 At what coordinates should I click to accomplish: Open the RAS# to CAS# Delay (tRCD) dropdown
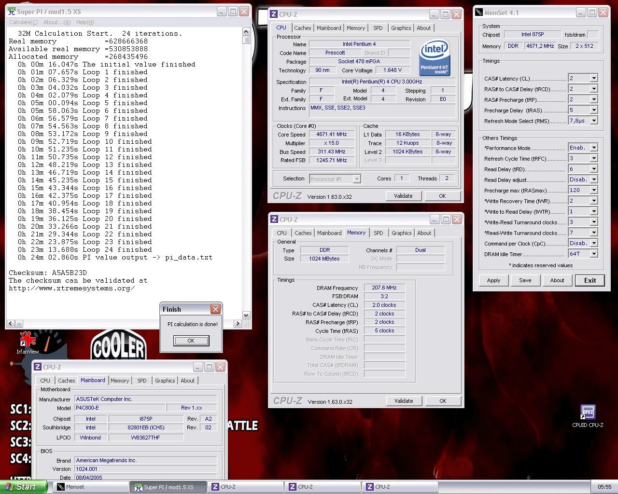click(594, 89)
